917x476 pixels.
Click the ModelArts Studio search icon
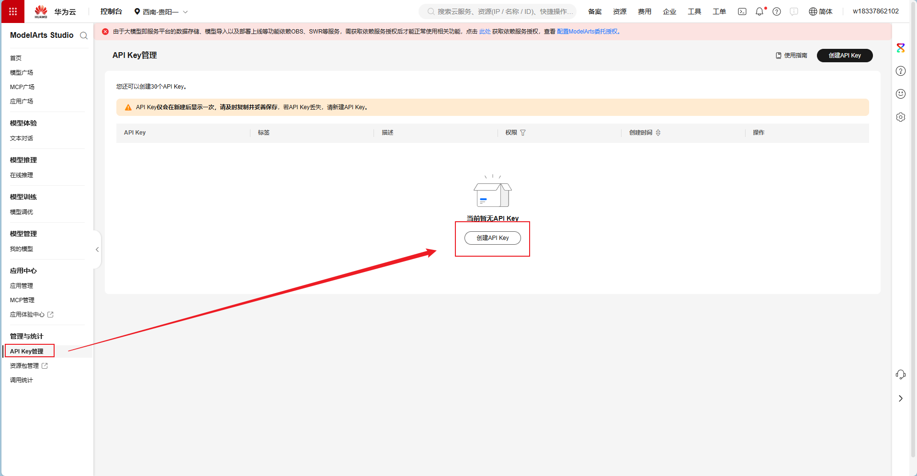coord(84,35)
